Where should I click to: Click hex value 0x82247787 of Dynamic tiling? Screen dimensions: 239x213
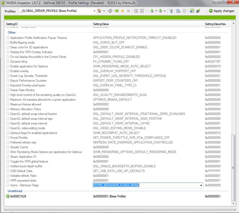pyautogui.click(x=213, y=62)
